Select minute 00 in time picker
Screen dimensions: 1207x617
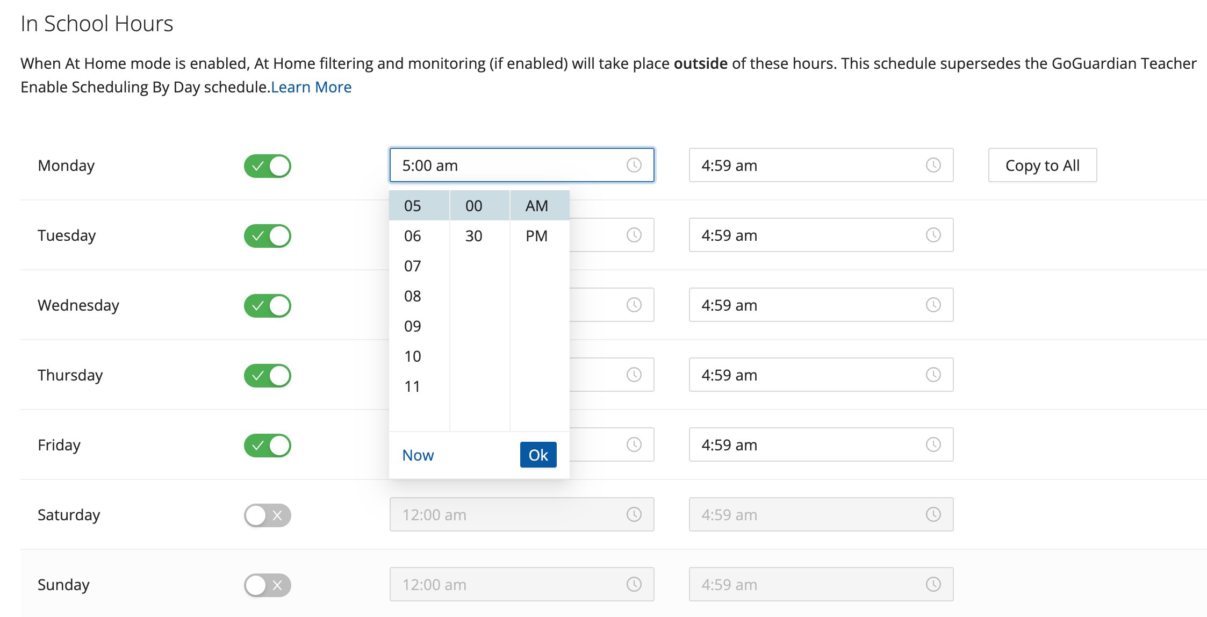(x=480, y=205)
